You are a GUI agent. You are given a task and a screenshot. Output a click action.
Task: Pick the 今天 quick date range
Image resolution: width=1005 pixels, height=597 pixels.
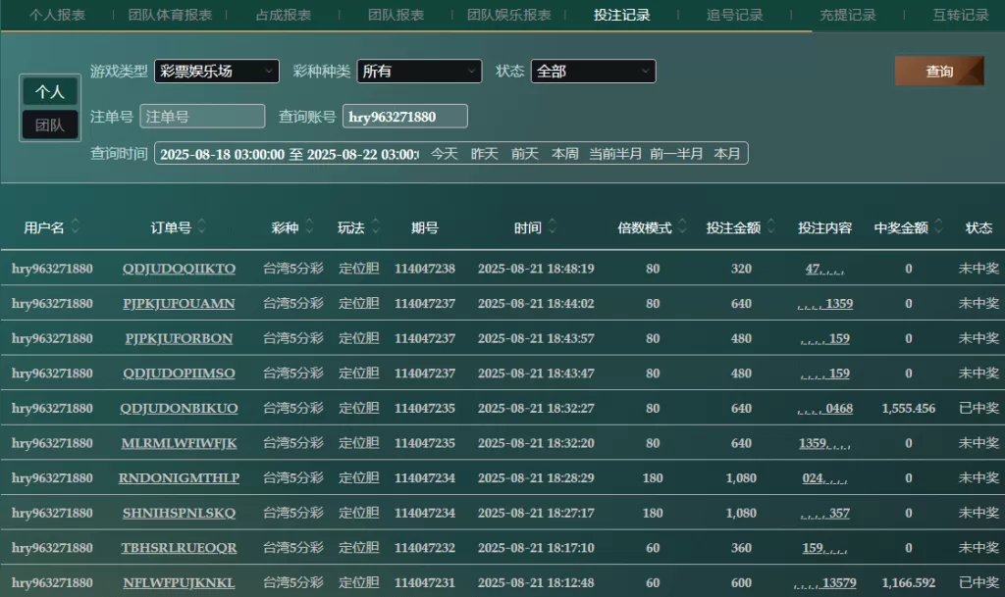coord(445,154)
